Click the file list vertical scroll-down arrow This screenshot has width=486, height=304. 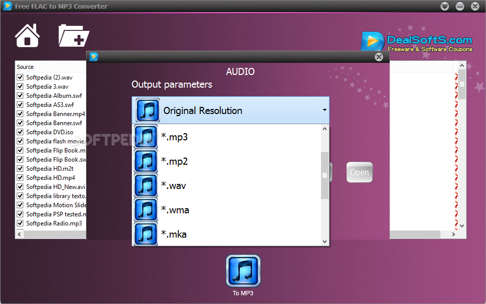pos(462,226)
